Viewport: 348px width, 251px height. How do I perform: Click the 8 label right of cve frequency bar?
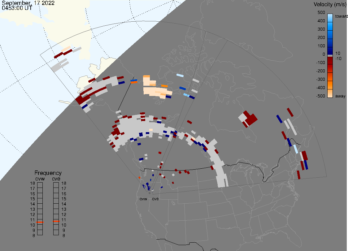pyautogui.click(x=64, y=236)
